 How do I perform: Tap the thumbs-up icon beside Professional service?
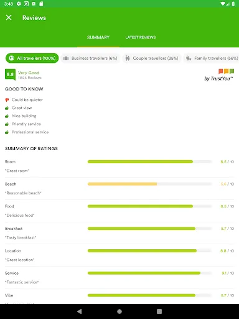(x=7, y=132)
